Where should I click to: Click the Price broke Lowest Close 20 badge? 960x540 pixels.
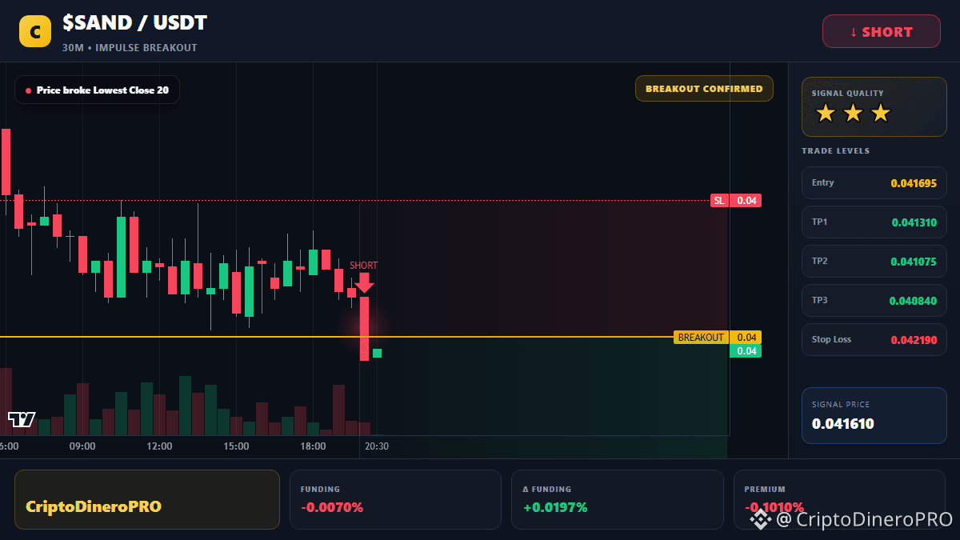pos(97,90)
